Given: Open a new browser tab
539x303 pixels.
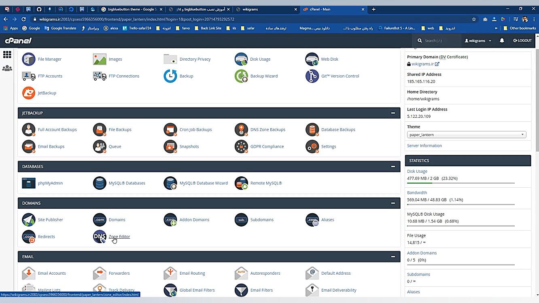Looking at the screenshot, I should tap(373, 9).
